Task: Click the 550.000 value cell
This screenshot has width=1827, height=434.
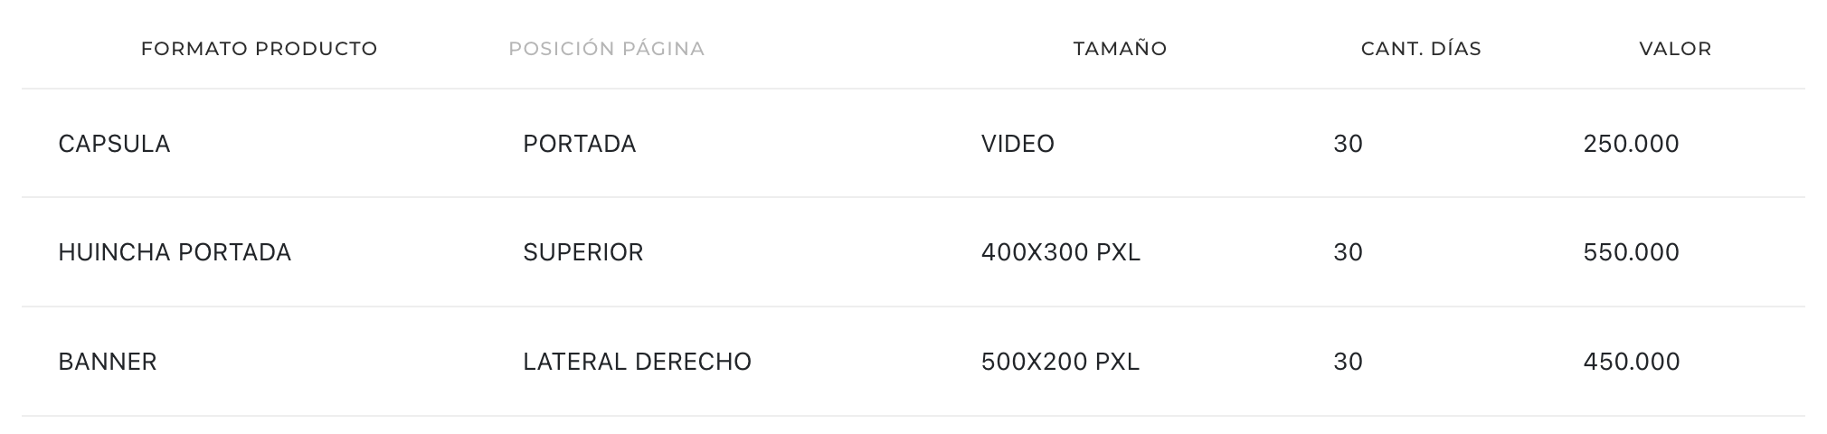Action: 1632,252
